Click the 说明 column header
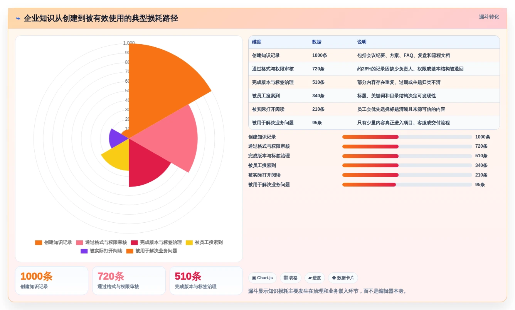Screen dimensions: 515x310 362,42
